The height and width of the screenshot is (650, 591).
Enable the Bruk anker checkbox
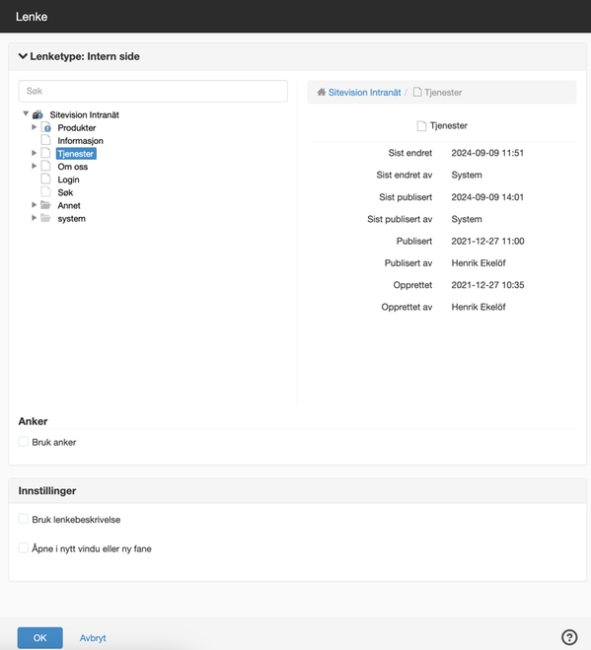[24, 442]
